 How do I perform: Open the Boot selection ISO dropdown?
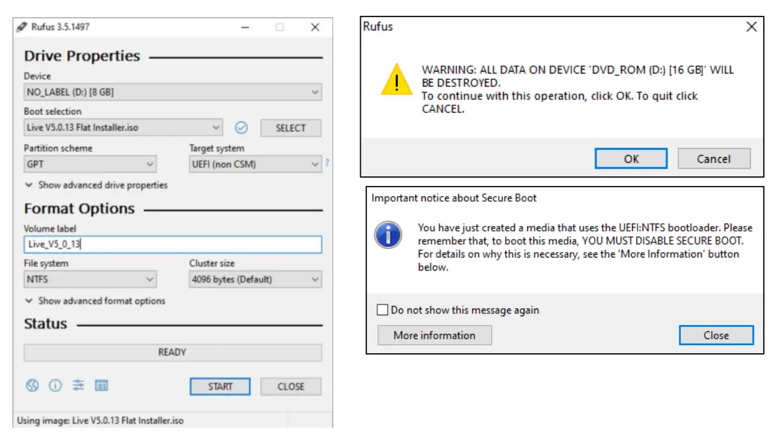[123, 128]
